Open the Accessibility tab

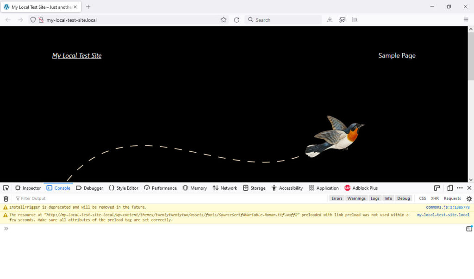pyautogui.click(x=287, y=188)
